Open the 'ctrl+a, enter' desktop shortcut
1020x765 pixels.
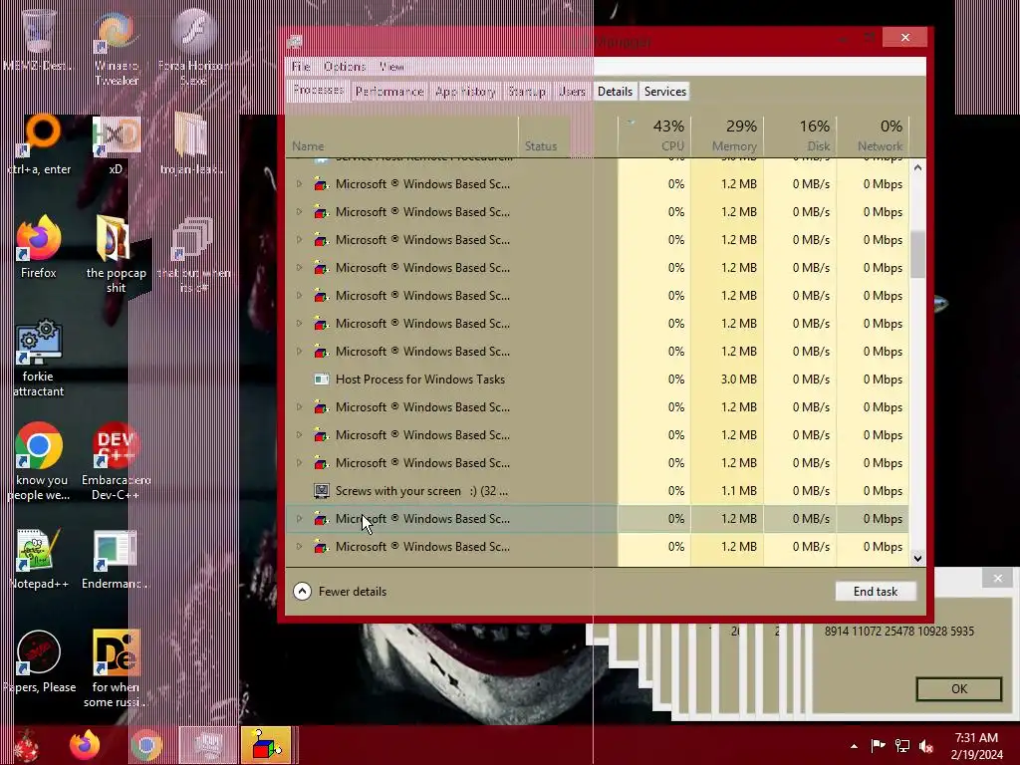(40, 144)
